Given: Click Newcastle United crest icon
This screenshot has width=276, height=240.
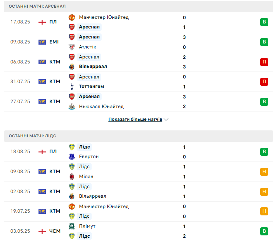Looking at the screenshot, I should 72,107.
